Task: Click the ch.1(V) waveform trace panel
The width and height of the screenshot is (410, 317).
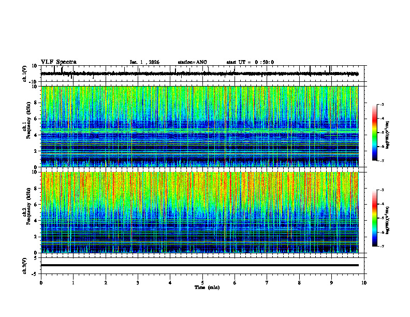Action: 203,74
